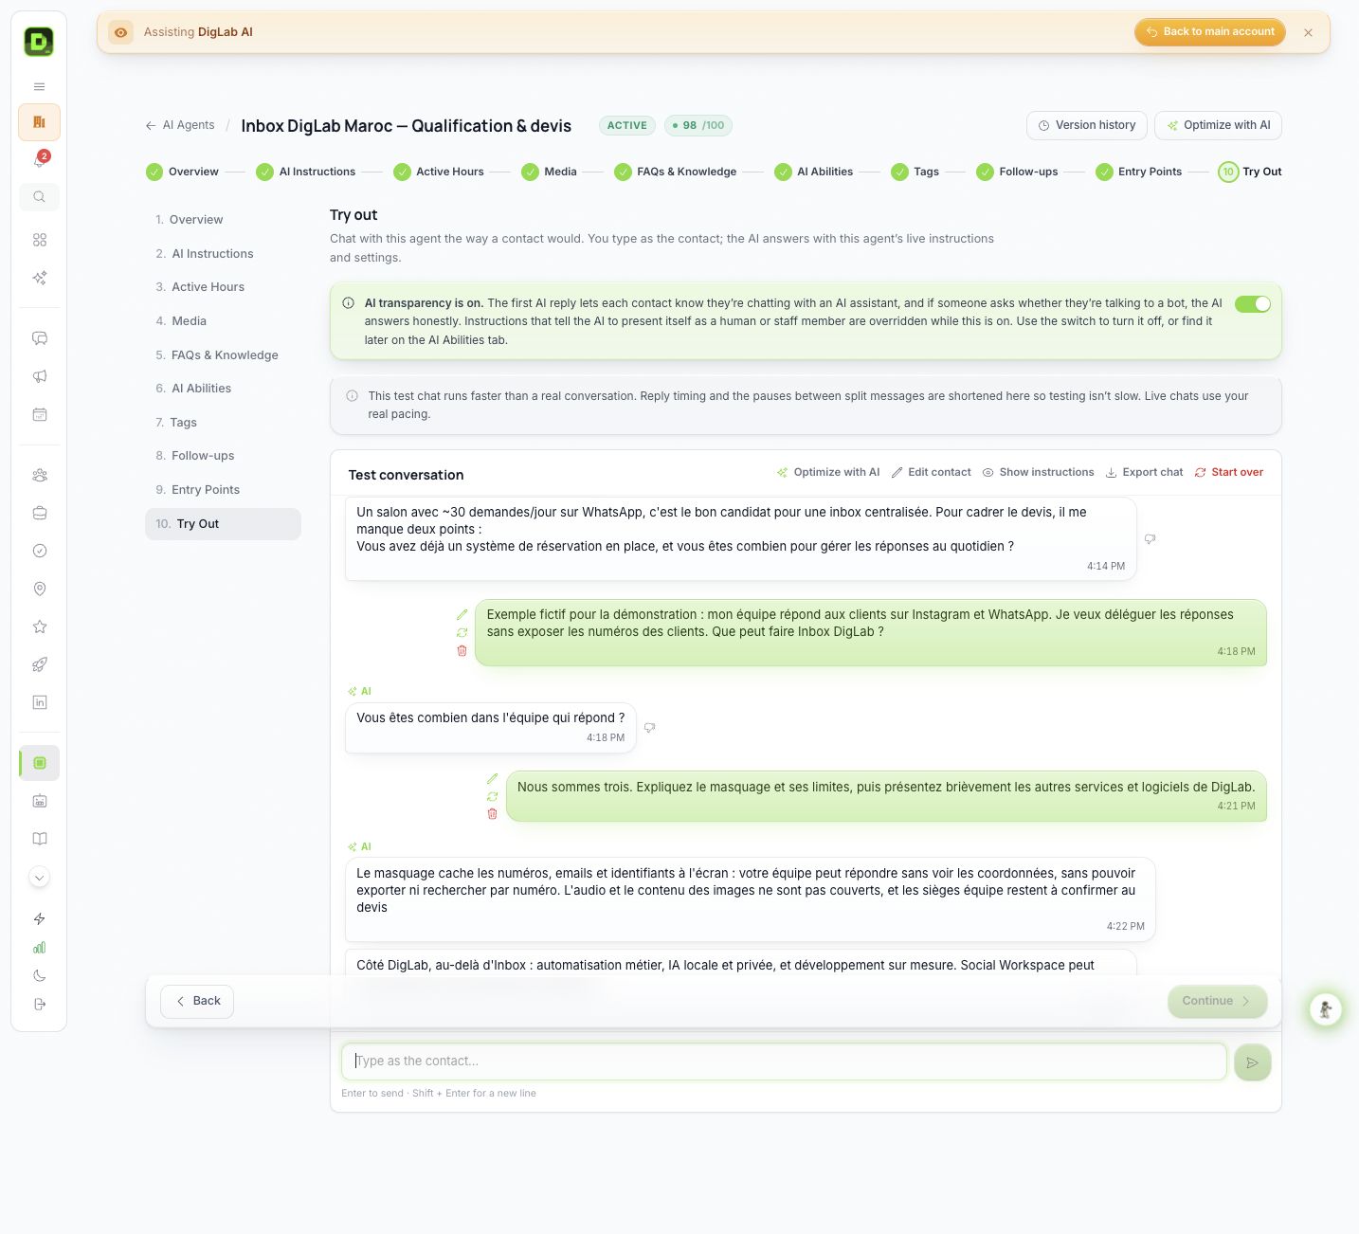Open Version history
The width and height of the screenshot is (1359, 1234).
1087,125
